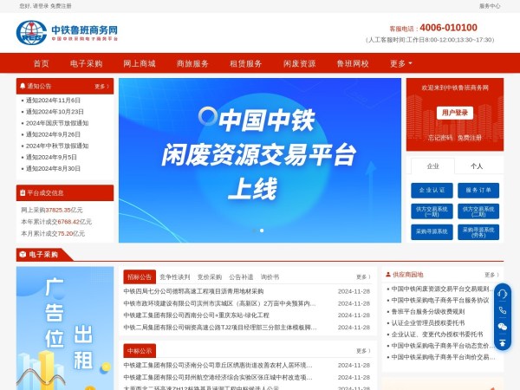Expand 更多 in the 供应商园地 panel

pos(491,275)
